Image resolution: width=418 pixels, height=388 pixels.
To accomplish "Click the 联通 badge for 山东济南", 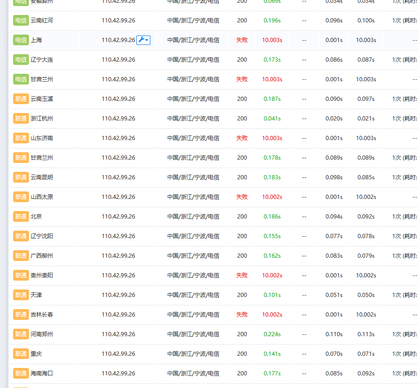I will (21, 138).
